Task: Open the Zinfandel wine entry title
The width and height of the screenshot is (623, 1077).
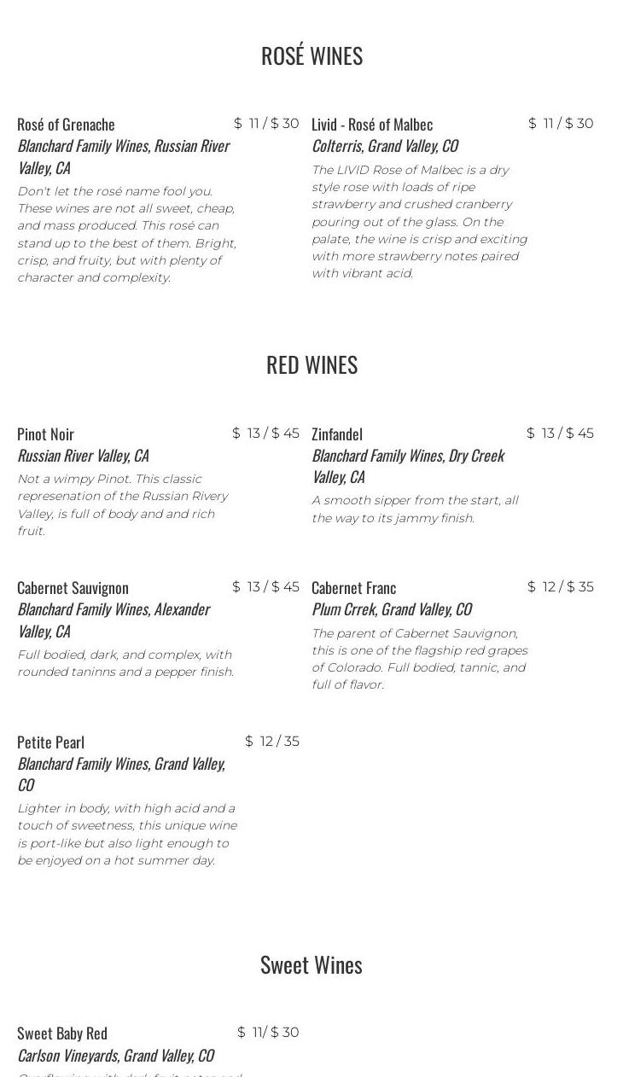Action: [x=337, y=434]
